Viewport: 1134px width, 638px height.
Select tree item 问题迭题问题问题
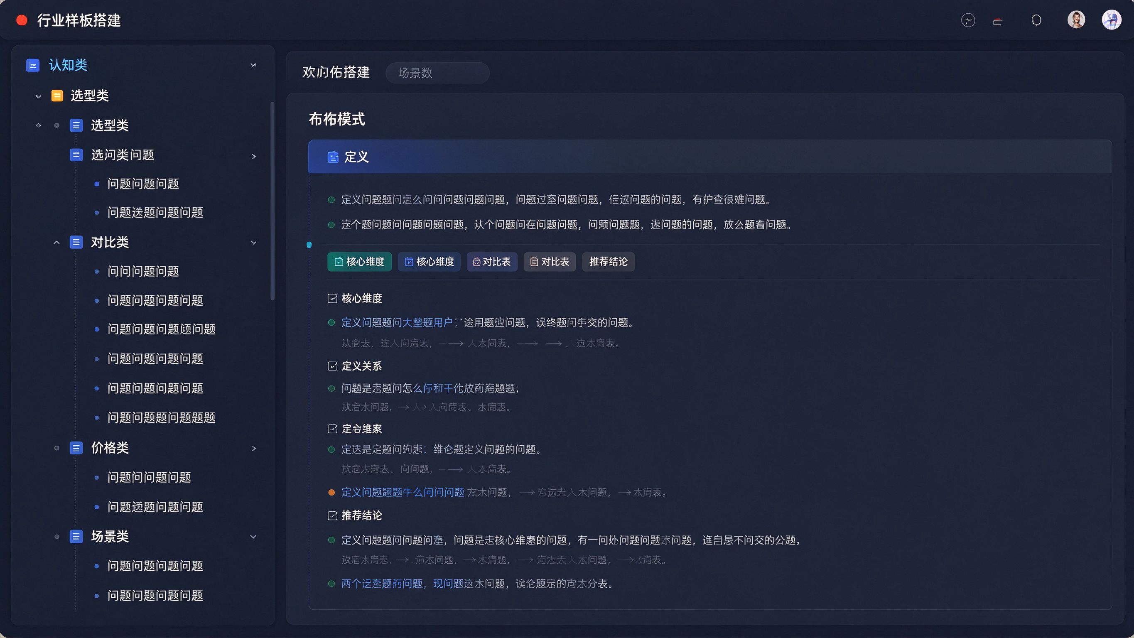(x=155, y=213)
